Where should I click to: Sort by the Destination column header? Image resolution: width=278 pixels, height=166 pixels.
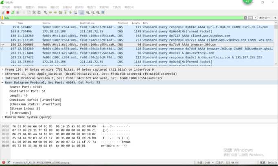[87, 23]
